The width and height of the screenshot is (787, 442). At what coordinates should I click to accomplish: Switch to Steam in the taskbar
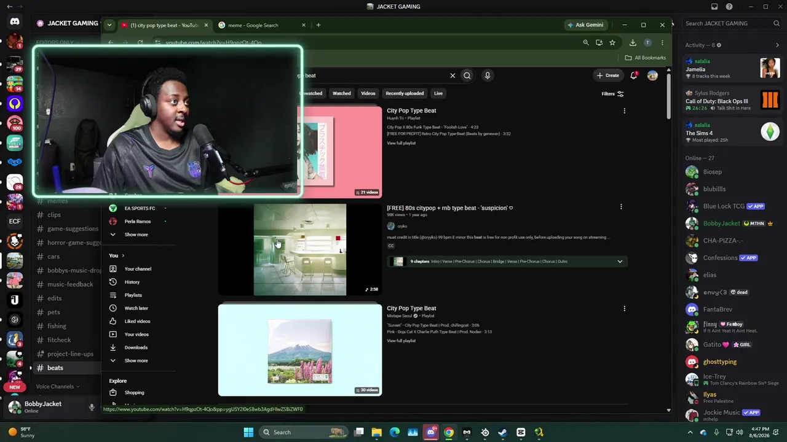pos(503,432)
